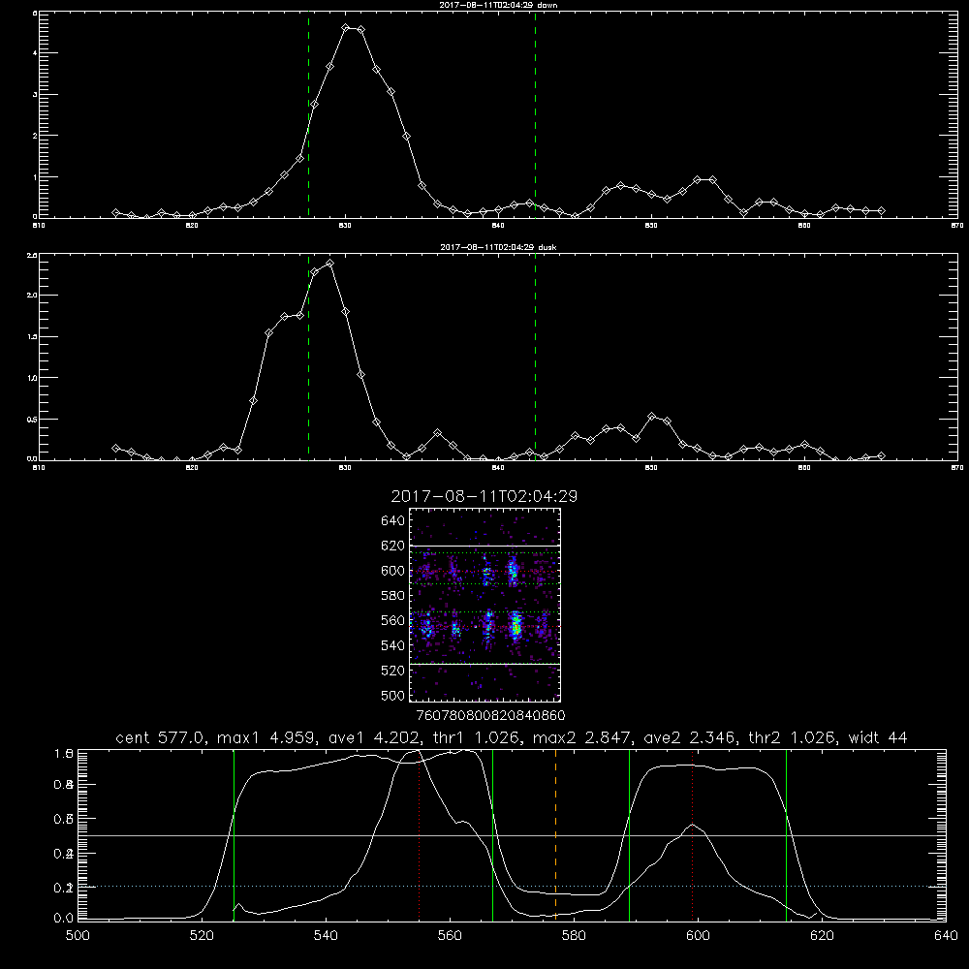
Task: Click the x-axis label '640' of the bottom plot
Action: tap(946, 936)
